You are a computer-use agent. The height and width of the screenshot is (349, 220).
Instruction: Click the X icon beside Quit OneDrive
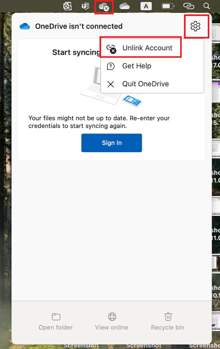(x=110, y=84)
